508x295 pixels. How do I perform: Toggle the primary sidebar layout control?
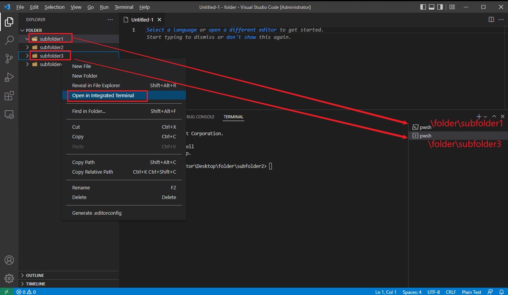click(423, 7)
